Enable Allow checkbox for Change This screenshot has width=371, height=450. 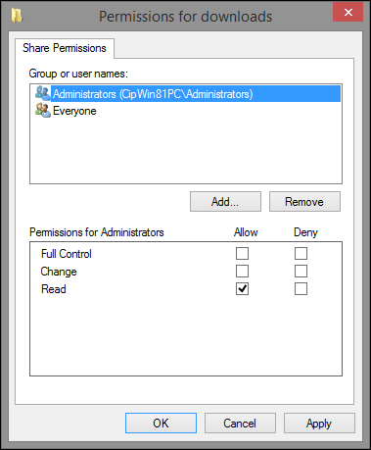[x=242, y=272]
